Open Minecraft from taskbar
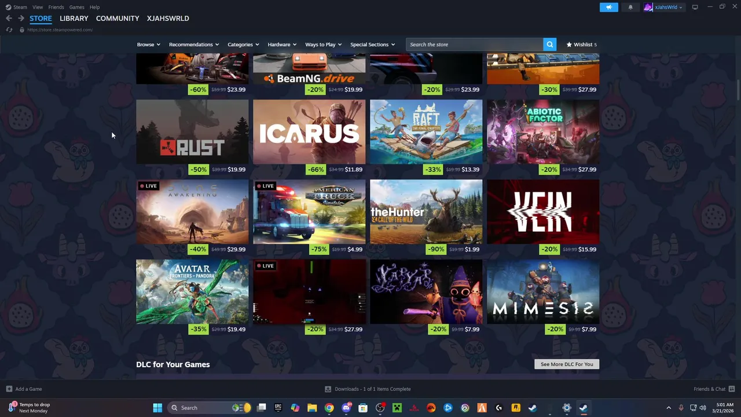 (397, 408)
